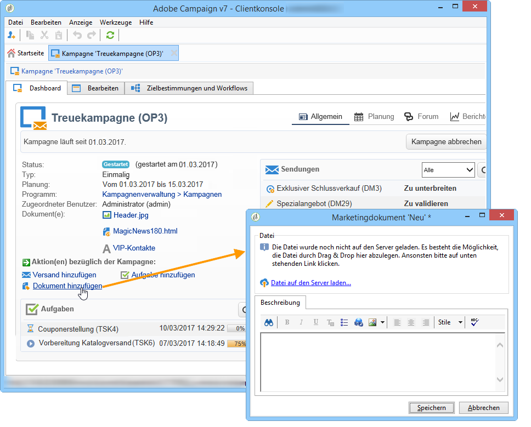Click the text formatting icon in the editor
The width and height of the screenshot is (531, 427).
coord(330,322)
